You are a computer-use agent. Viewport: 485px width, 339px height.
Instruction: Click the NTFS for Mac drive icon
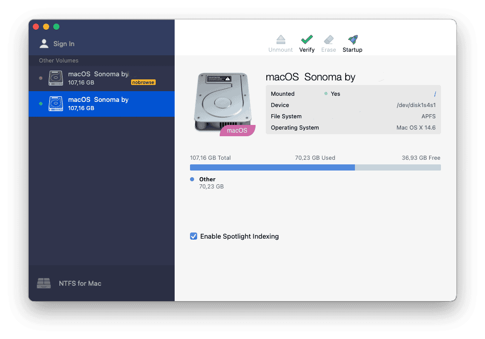[44, 283]
